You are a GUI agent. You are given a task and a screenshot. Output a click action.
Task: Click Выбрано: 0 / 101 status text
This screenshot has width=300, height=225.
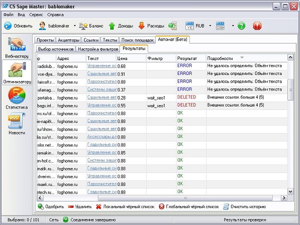pyautogui.click(x=23, y=219)
